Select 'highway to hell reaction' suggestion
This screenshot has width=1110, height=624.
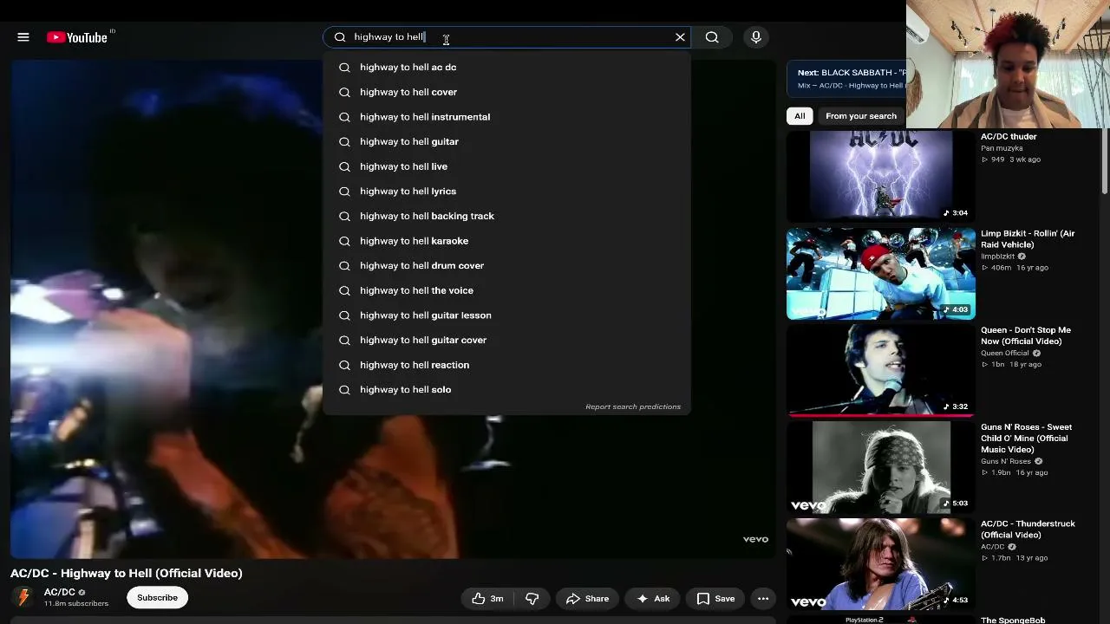(x=507, y=365)
